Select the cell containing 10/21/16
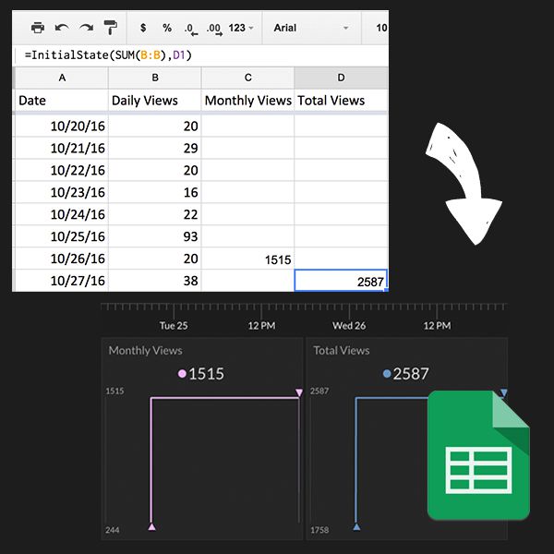 point(61,148)
